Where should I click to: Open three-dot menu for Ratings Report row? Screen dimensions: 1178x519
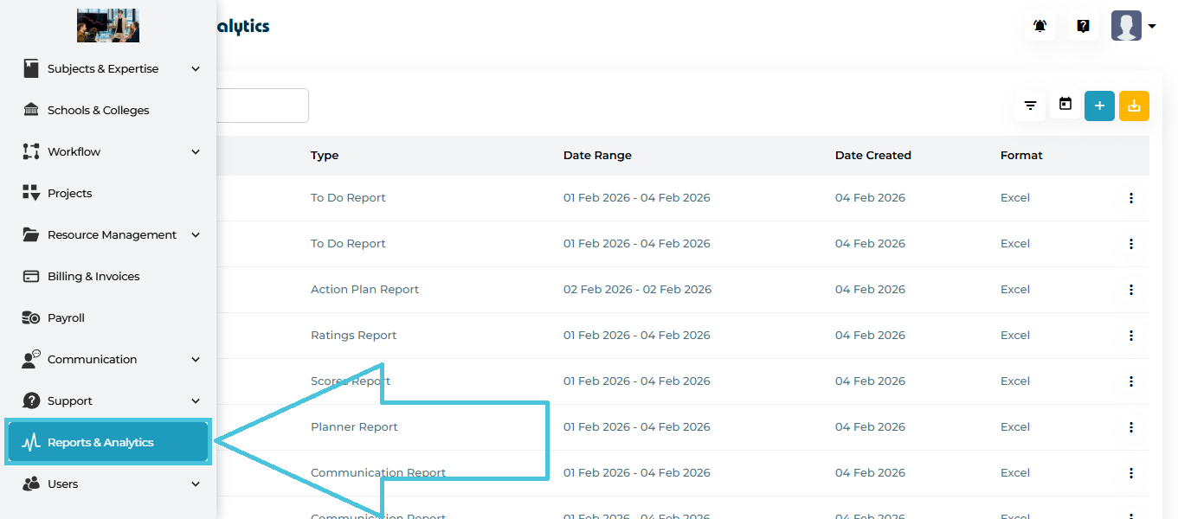(1130, 336)
